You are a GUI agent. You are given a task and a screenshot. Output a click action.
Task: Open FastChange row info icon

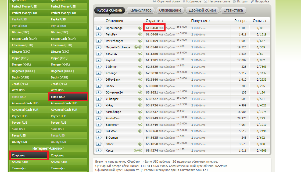[99, 112]
